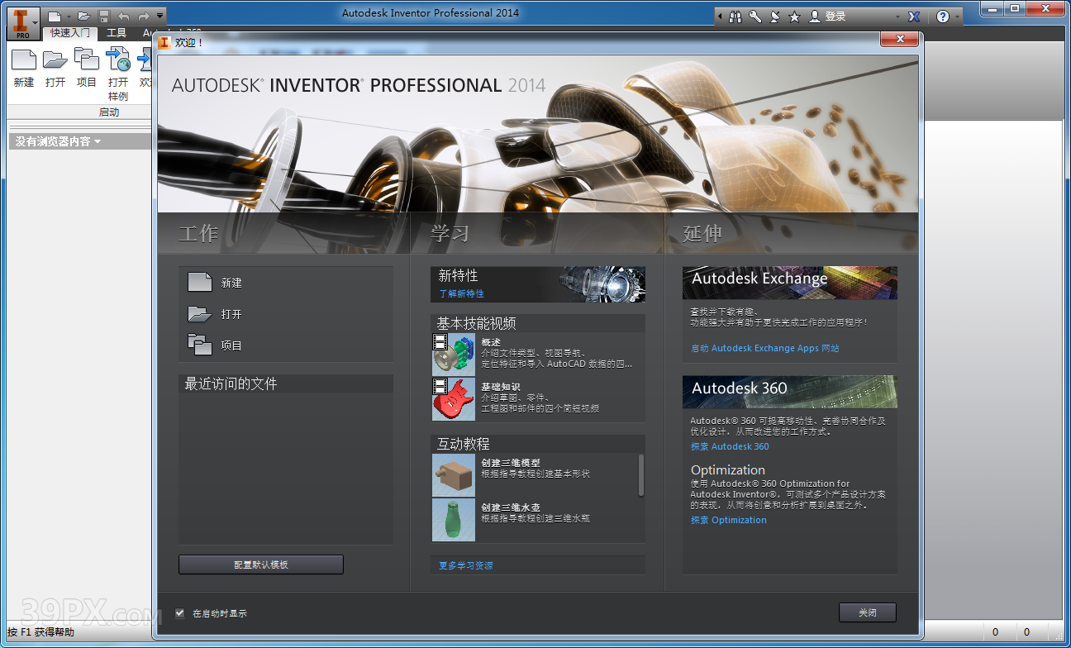Open the help dropdown beside the question mark
1071x648 pixels.
(x=958, y=16)
